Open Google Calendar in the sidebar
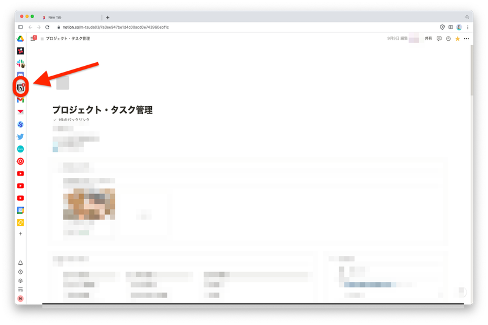The height and width of the screenshot is (325, 488). coord(21,210)
